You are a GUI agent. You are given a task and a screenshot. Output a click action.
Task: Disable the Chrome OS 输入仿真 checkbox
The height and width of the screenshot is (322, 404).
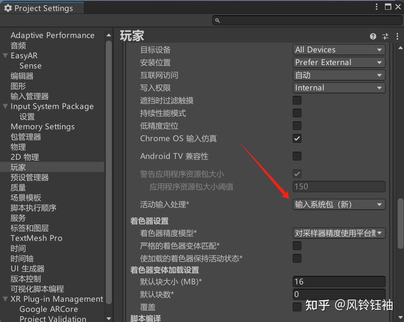pyautogui.click(x=297, y=138)
